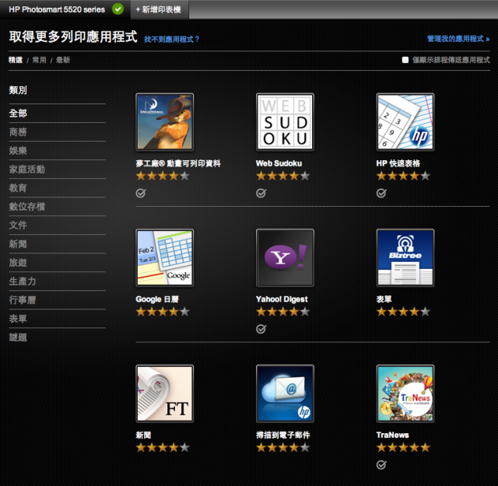This screenshot has width=498, height=486.
Task: Click the 掃描到電子郵件 title link
Action: (x=283, y=435)
